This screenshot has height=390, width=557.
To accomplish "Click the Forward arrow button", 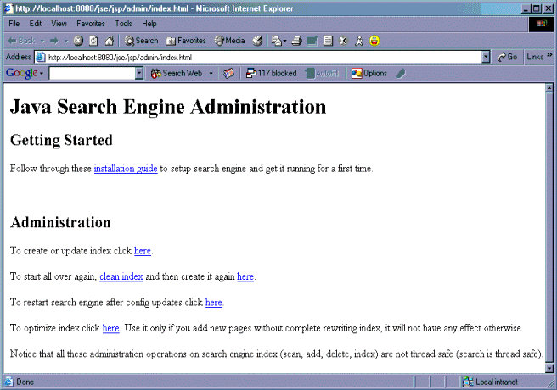I will [54, 41].
